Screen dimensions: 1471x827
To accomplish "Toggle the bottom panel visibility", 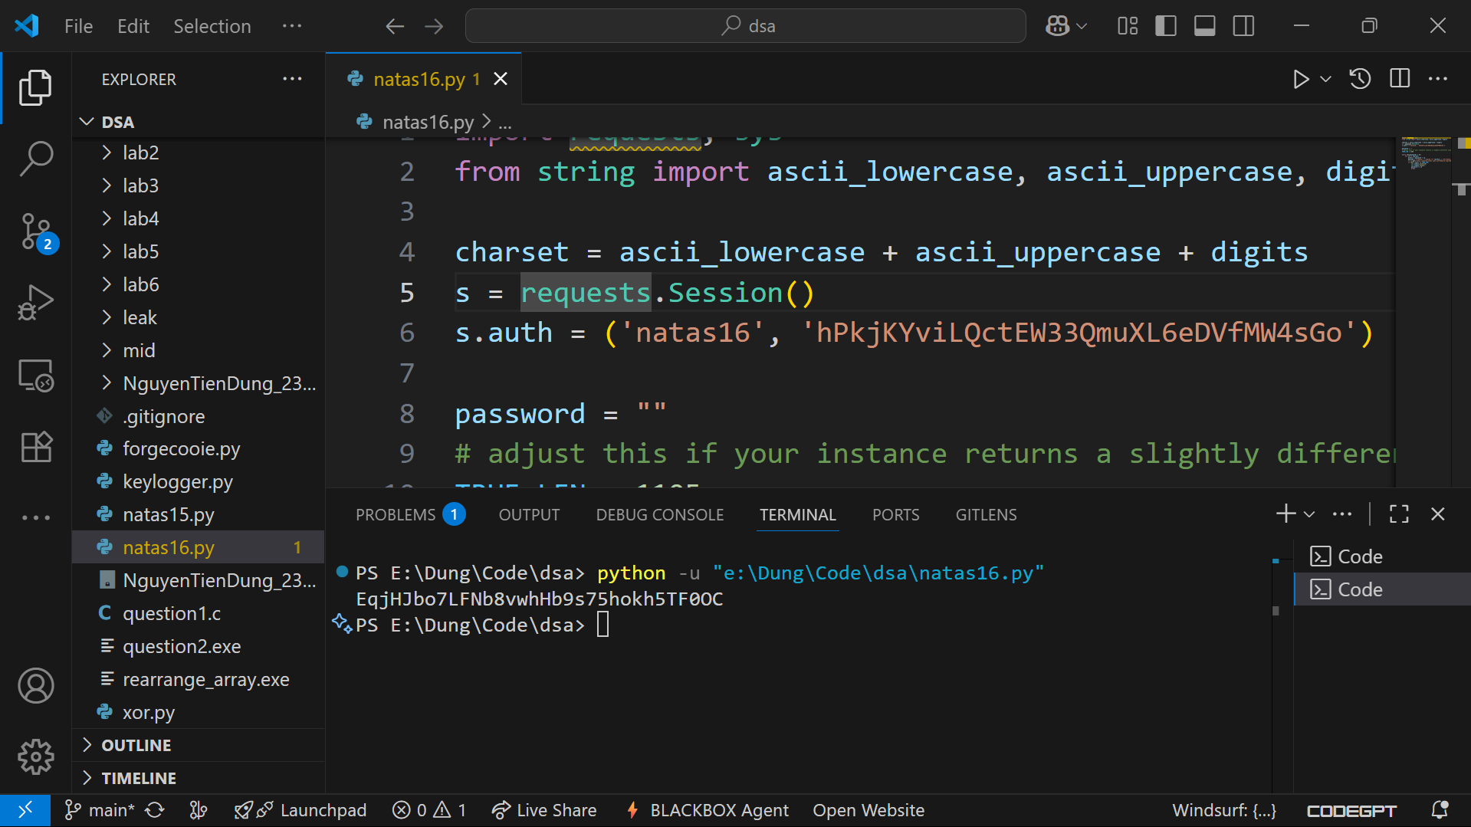I will (x=1204, y=26).
